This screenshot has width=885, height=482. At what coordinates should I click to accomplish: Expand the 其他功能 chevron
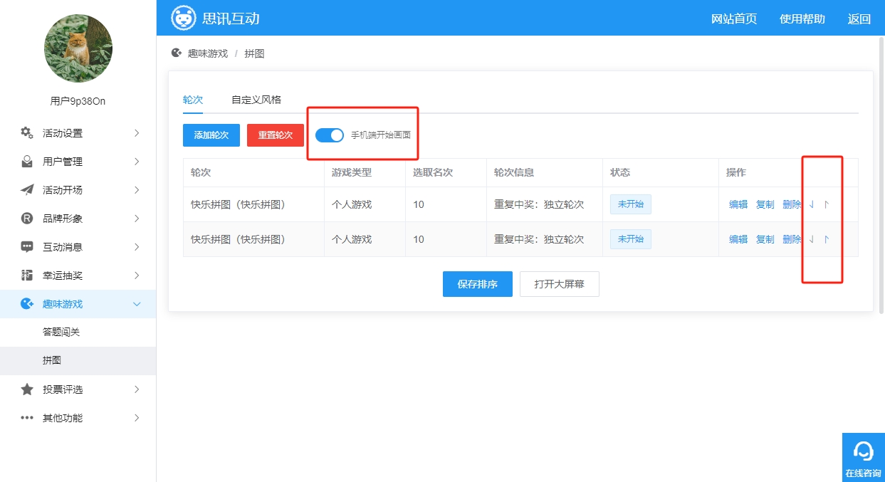click(137, 418)
